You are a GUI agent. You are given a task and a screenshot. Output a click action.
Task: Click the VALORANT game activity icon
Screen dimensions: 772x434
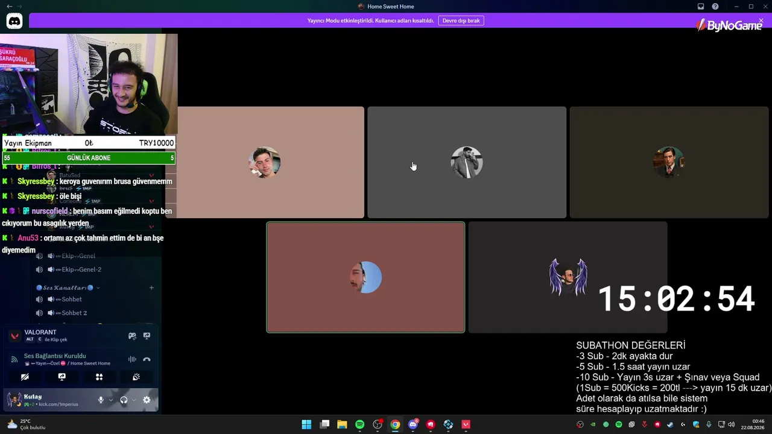(15, 336)
